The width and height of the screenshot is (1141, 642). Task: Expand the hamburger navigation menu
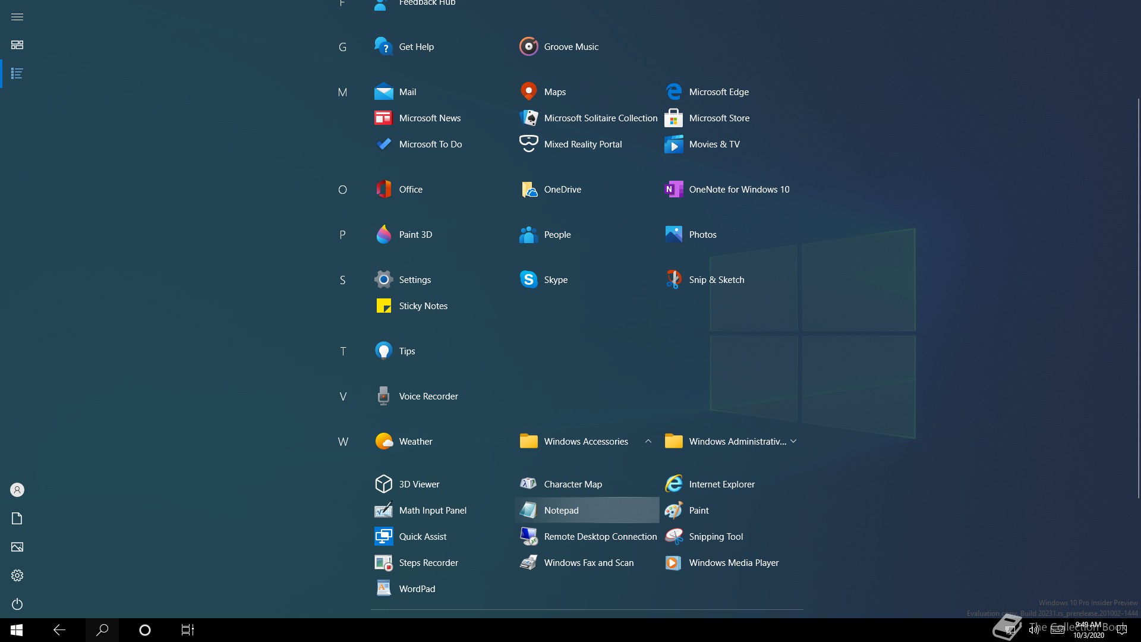pos(17,17)
